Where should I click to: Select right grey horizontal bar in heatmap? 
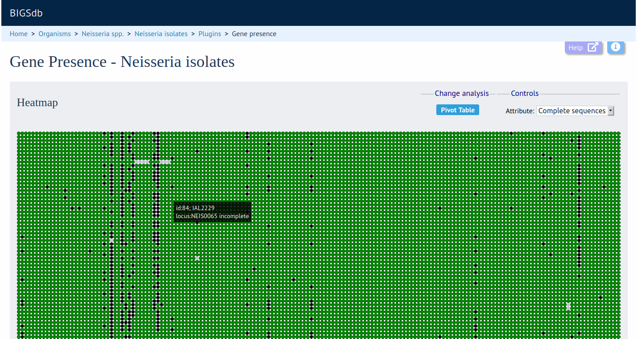165,162
